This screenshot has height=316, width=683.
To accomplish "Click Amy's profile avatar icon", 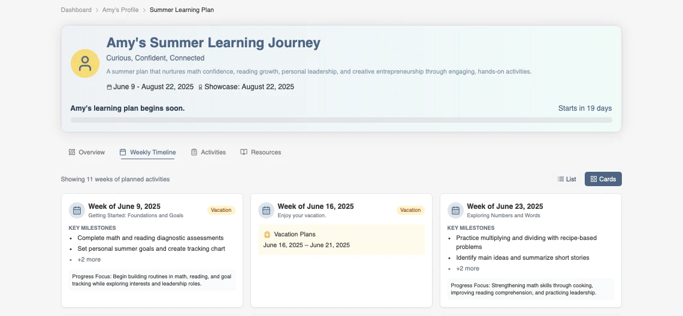I will 85,63.
